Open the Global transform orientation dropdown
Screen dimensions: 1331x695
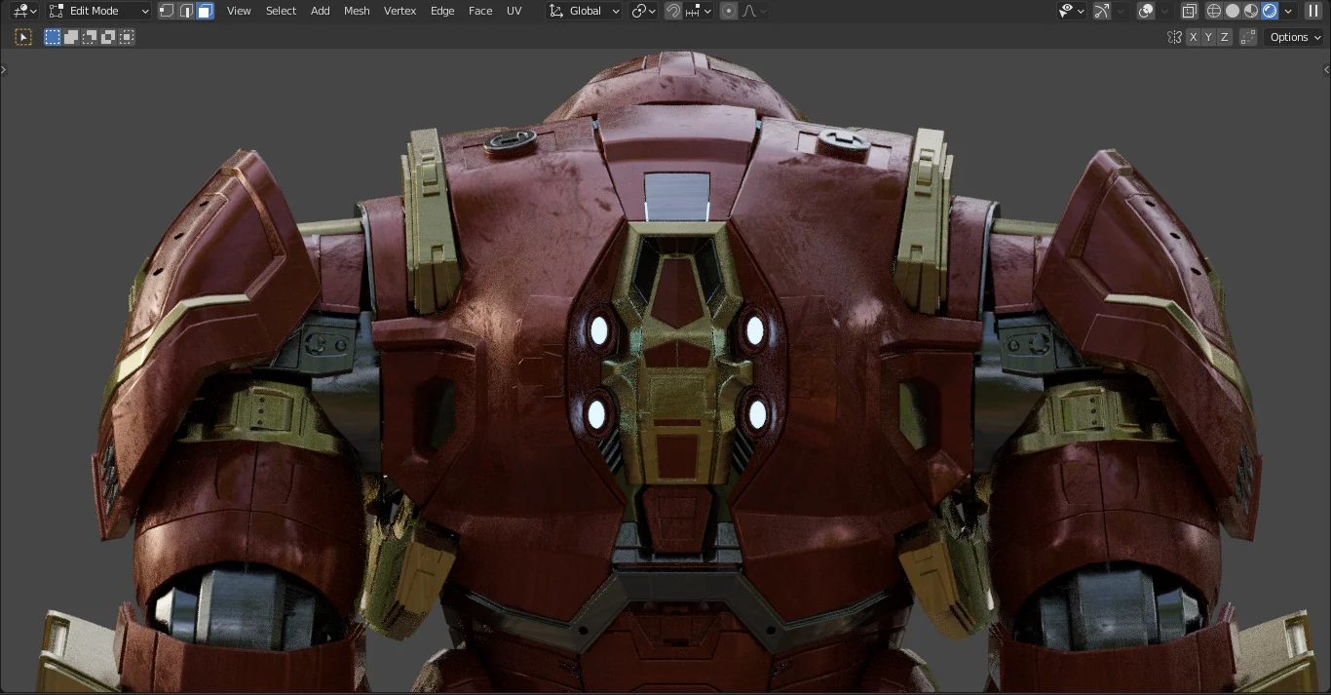[584, 11]
